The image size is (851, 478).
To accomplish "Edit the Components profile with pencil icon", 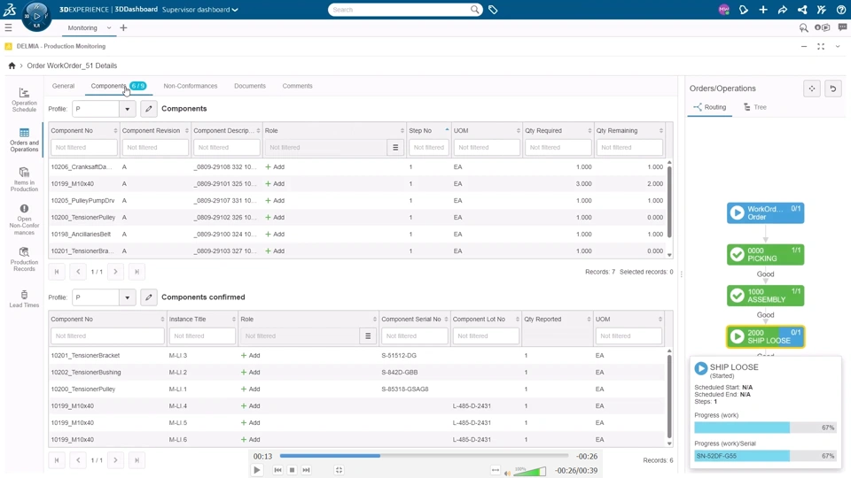I will coord(149,109).
